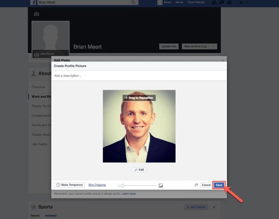The height and width of the screenshot is (219, 279).
Task: Click the large image icon beside zoom slider
Action: [x=161, y=186]
